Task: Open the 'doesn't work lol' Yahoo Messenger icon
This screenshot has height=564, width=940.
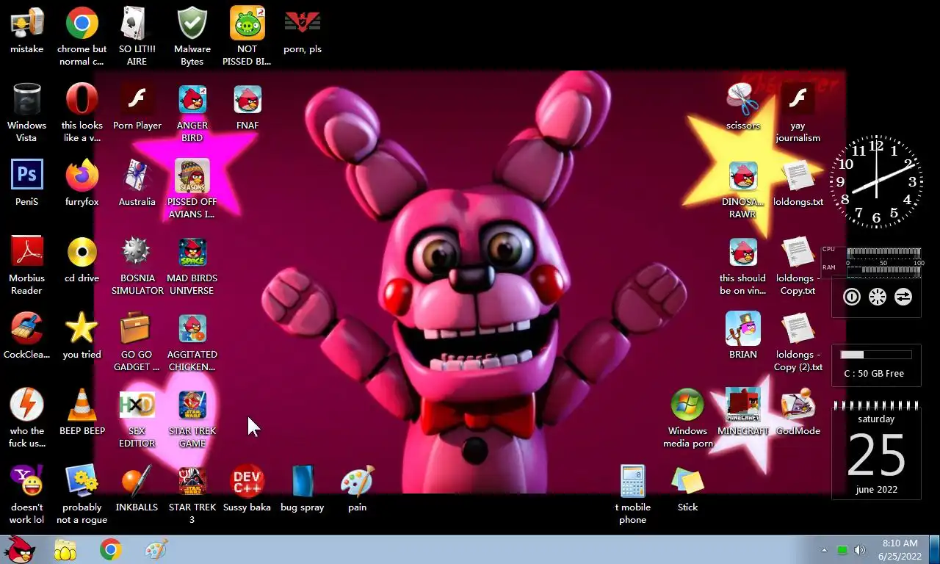Action: pyautogui.click(x=26, y=481)
